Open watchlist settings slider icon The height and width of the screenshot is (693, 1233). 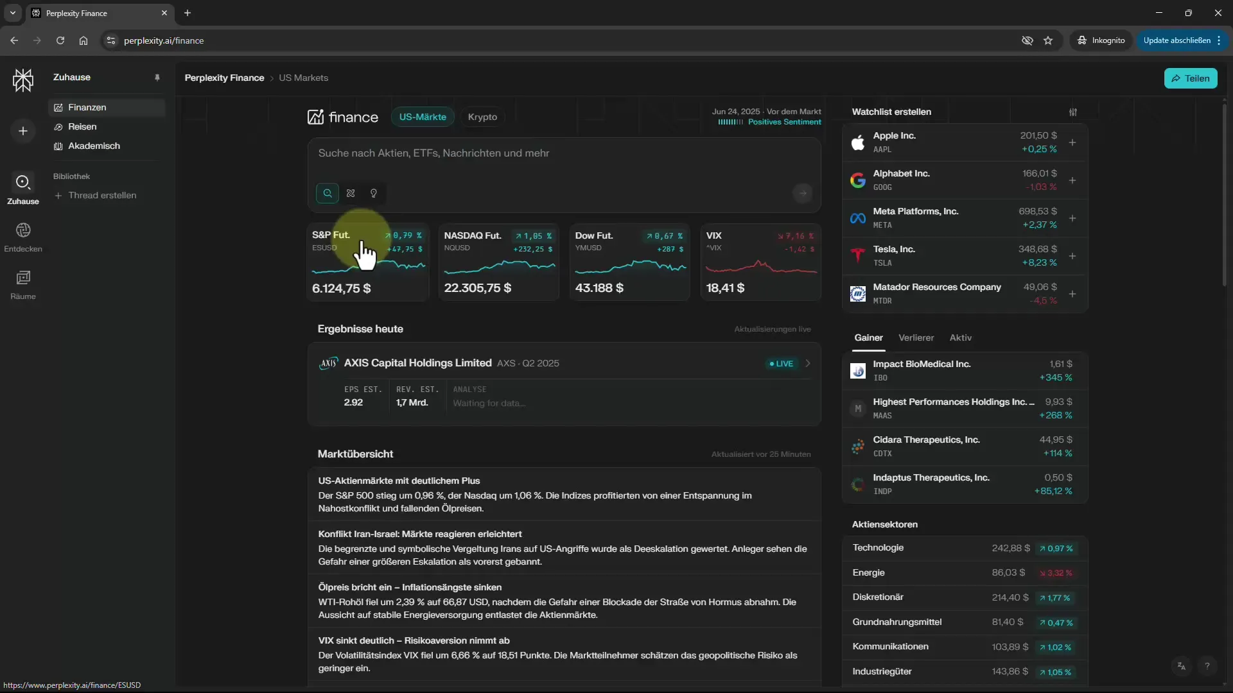[x=1073, y=112]
